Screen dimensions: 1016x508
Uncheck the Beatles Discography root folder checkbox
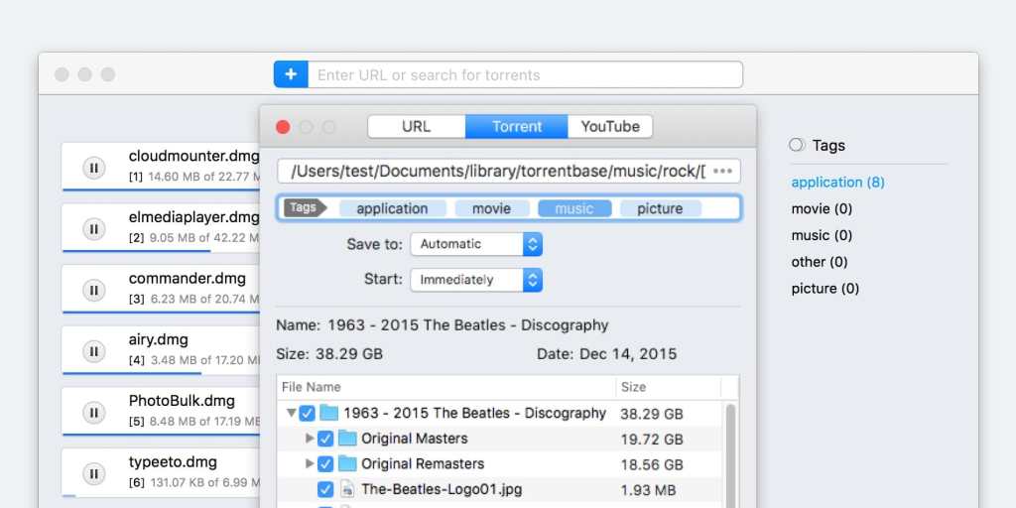tap(308, 413)
